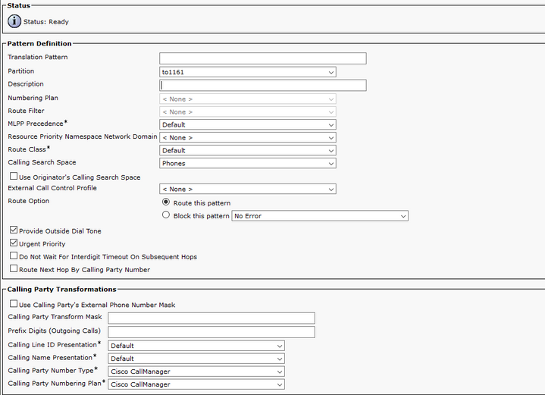Open the Route Class dropdown
Image resolution: width=545 pixels, height=395 pixels.
[248, 150]
